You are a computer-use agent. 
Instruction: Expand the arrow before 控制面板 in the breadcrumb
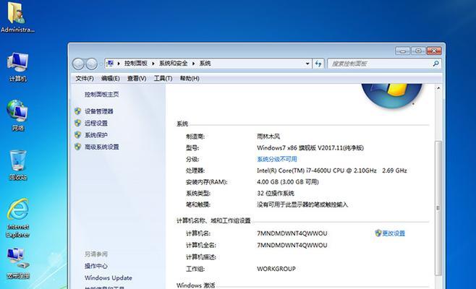(119, 64)
